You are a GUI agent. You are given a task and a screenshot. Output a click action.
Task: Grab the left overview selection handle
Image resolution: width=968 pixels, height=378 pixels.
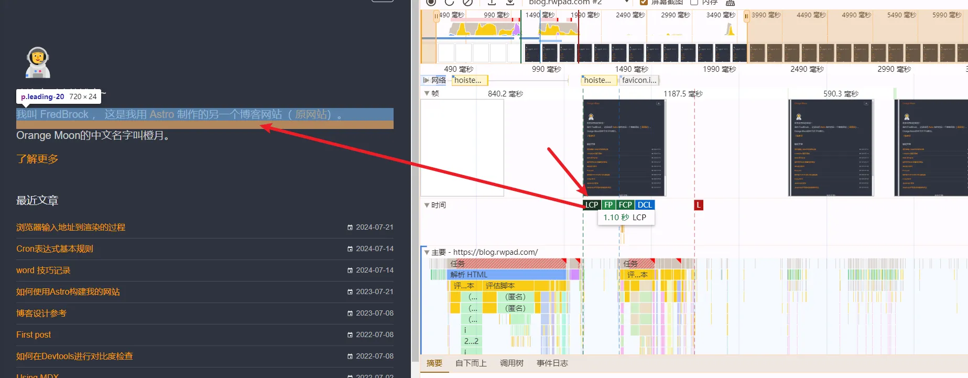tap(436, 16)
